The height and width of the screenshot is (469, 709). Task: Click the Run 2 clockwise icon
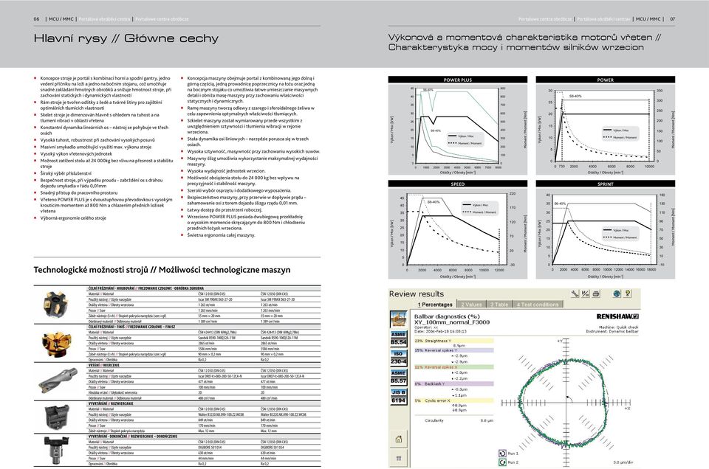click(502, 462)
